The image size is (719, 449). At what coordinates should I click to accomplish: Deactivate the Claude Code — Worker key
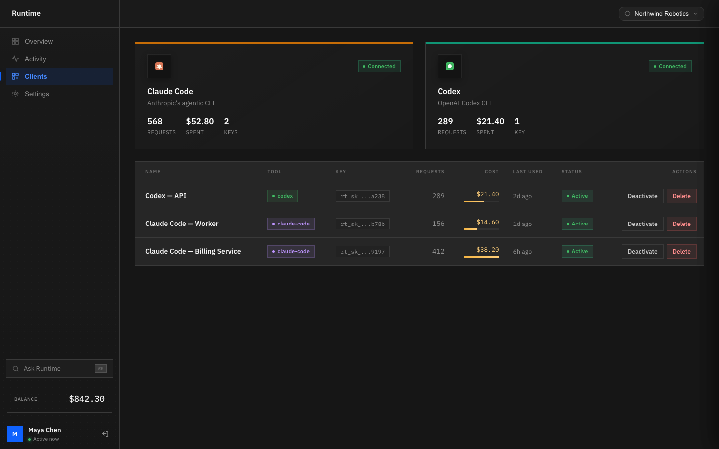(643, 224)
